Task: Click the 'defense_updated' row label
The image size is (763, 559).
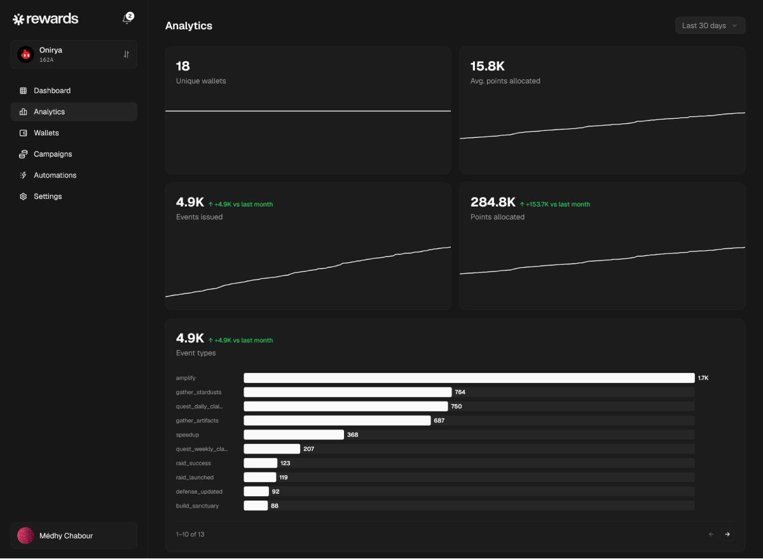Action: [199, 492]
